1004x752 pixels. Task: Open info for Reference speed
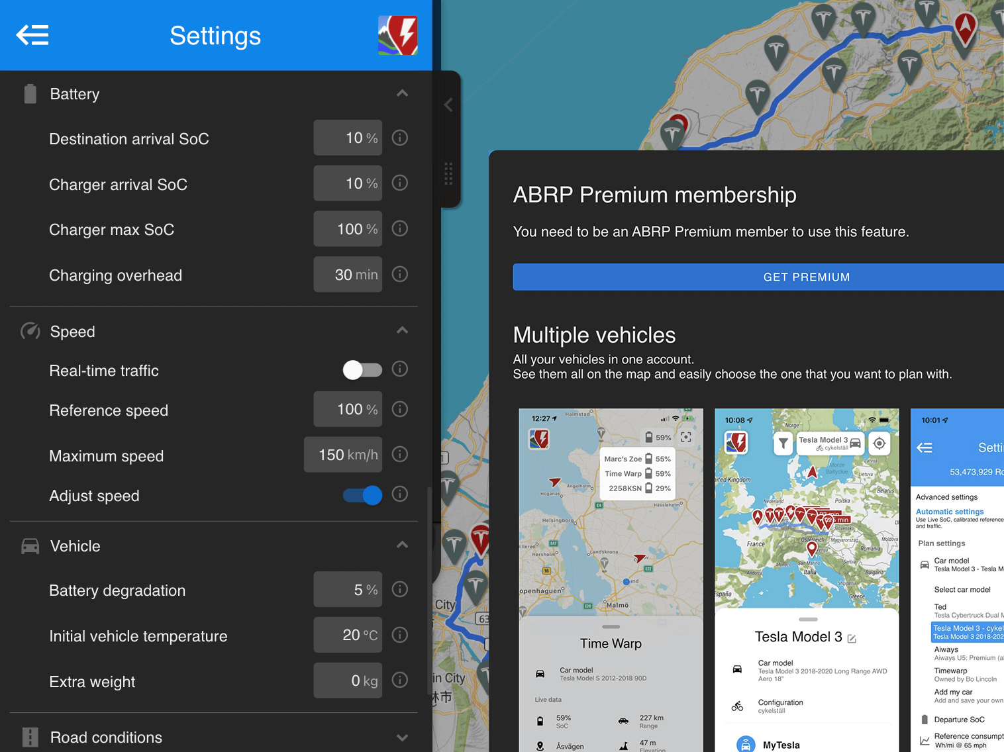[x=400, y=409]
